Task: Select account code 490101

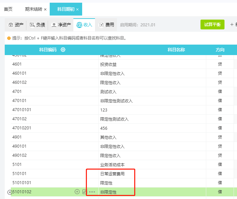Action: click(19, 146)
